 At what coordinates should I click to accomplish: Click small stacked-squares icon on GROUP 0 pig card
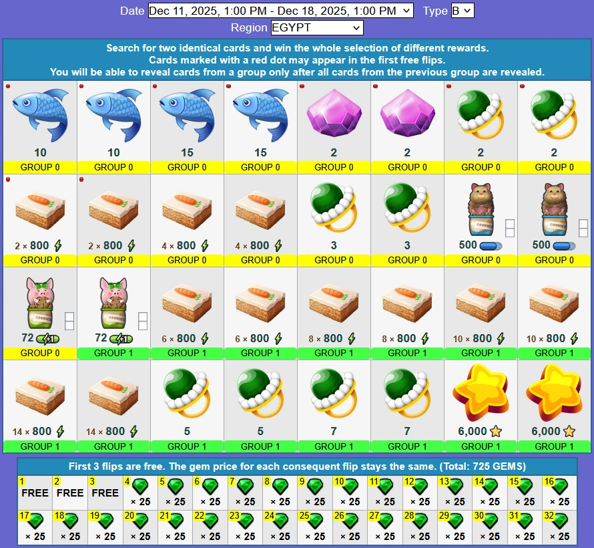pos(69,321)
